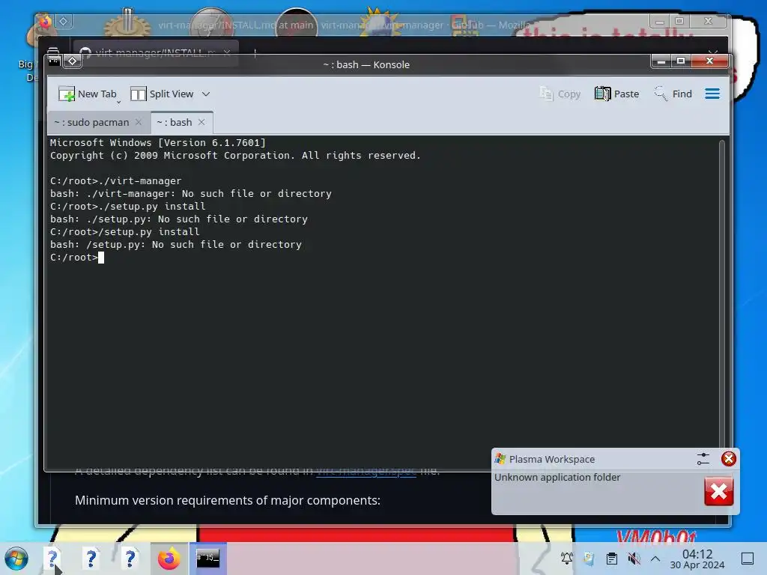Maximize the Konsole window

680,61
